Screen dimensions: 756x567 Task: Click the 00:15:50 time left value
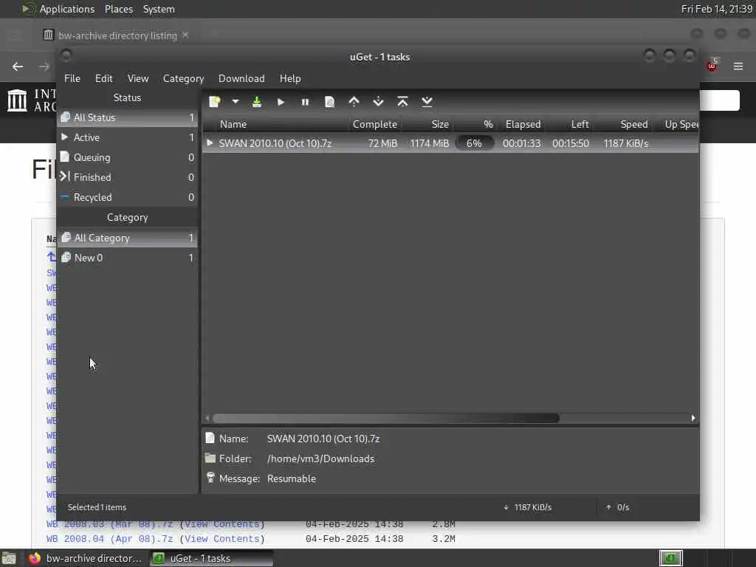[571, 143]
